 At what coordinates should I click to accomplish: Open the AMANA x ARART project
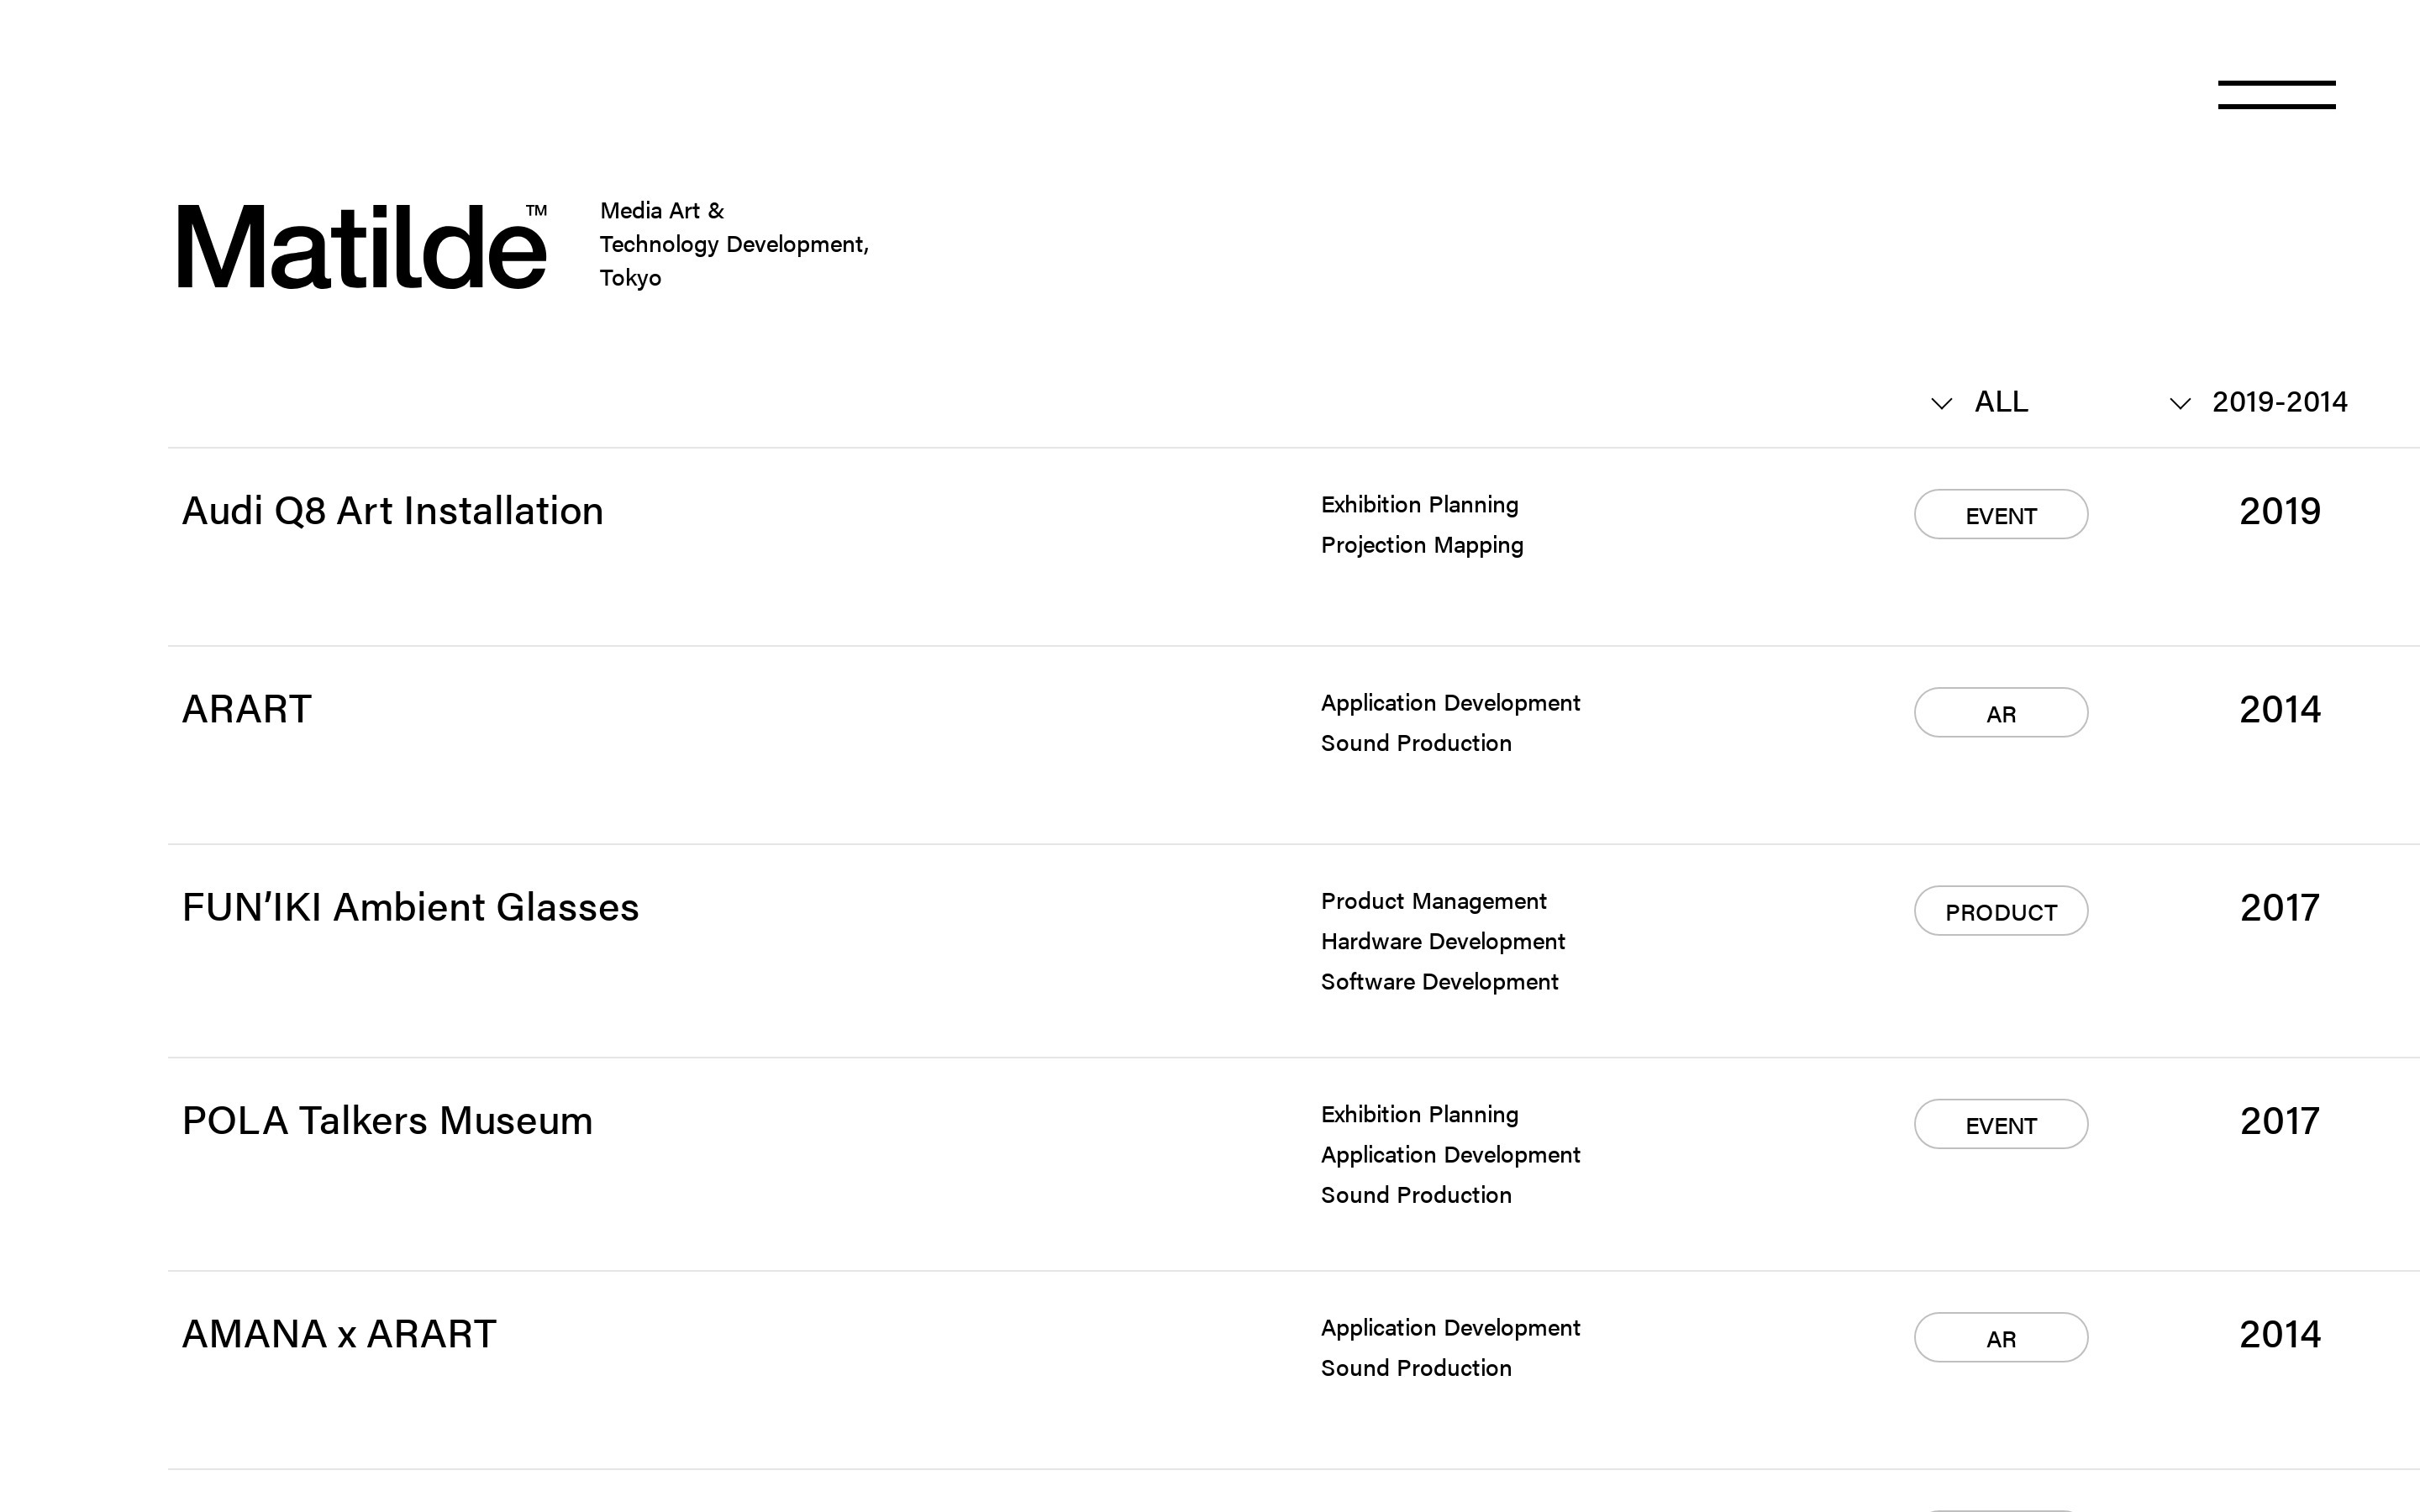coord(339,1334)
